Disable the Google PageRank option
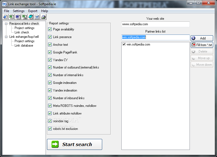Viewport: 217px width, 157px height. coord(50,52)
